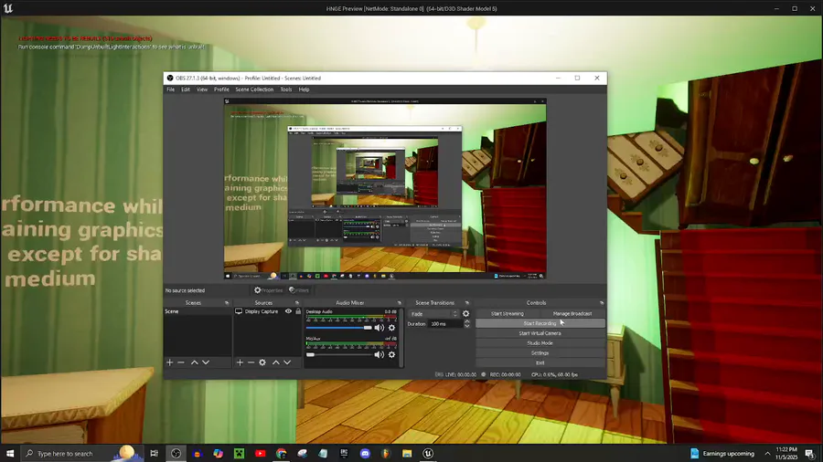Open the Fade scene transition dropdown
Image resolution: width=823 pixels, height=462 pixels.
click(434, 313)
